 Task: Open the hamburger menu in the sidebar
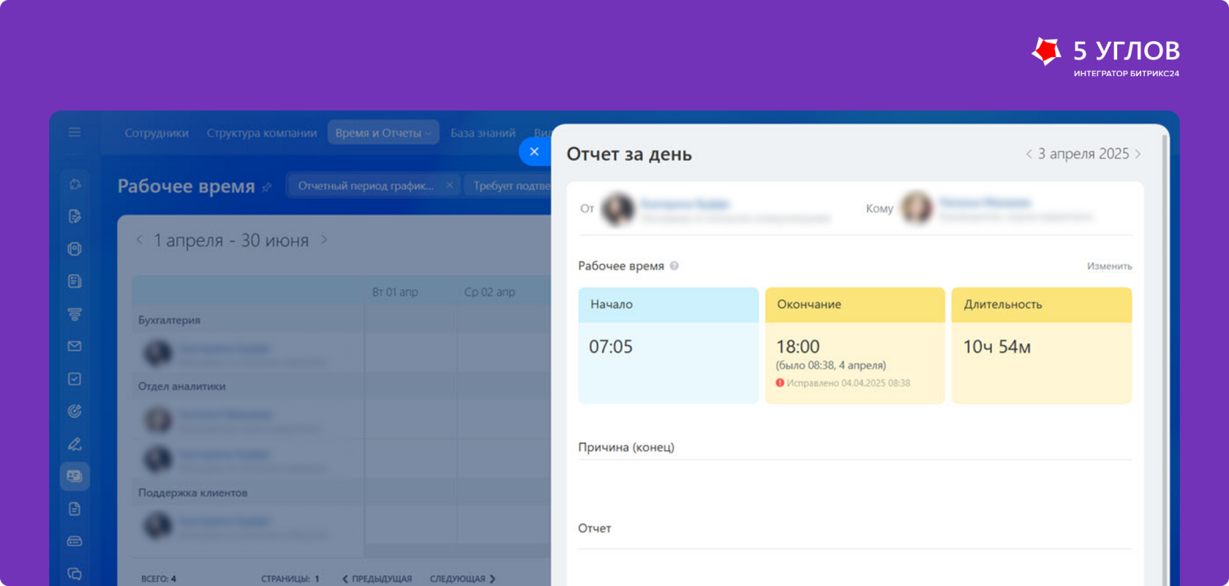(x=75, y=132)
